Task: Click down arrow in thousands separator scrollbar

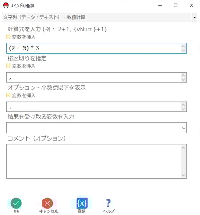Action: coord(183,80)
